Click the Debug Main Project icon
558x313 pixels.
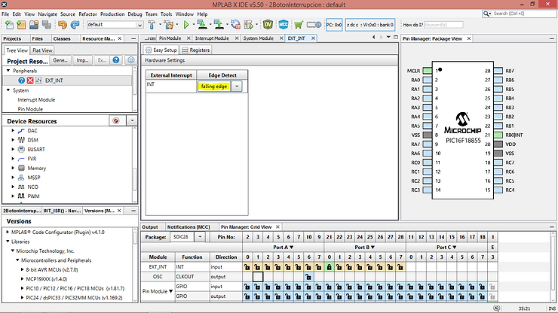(248, 25)
